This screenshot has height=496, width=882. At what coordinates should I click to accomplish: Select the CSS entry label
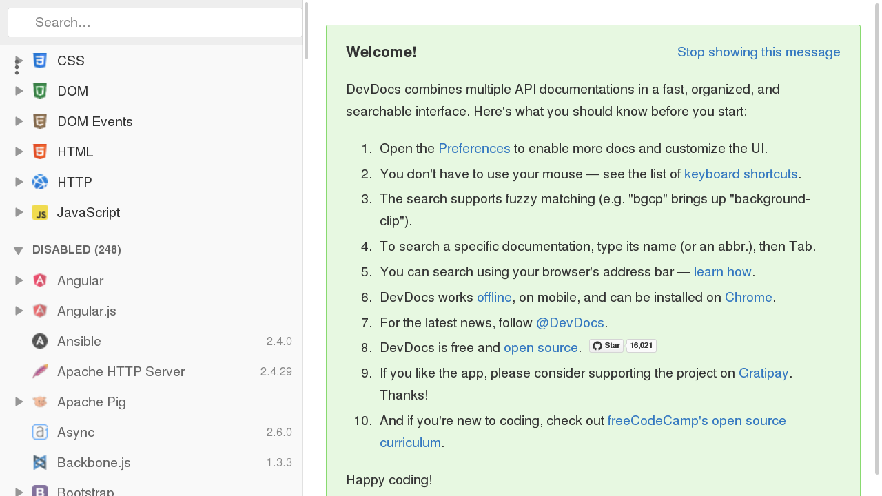(71, 61)
